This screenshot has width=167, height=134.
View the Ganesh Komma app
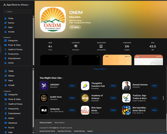(x=154, y=86)
